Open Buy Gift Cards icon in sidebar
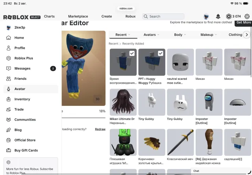This screenshot has height=175, width=252. click(x=9, y=151)
